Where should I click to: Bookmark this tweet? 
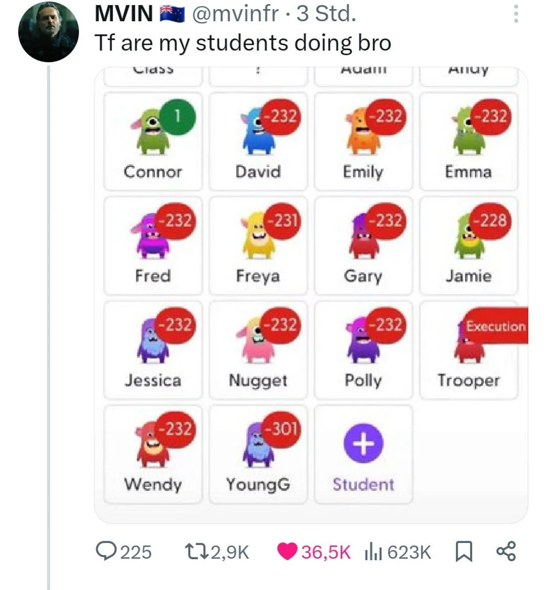[463, 551]
